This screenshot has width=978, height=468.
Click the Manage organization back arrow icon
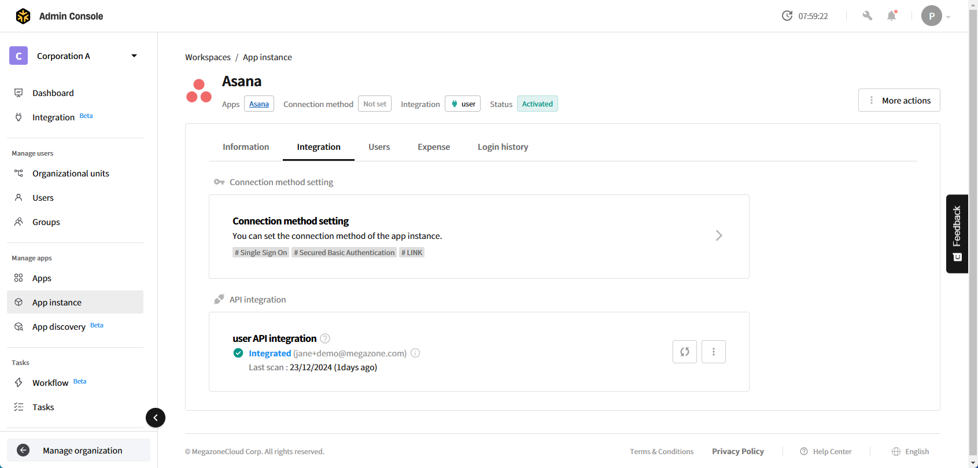pyautogui.click(x=23, y=450)
